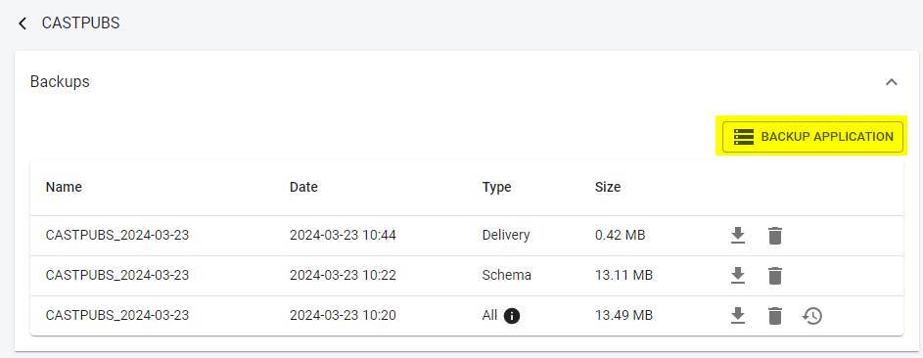Select the backup row dated 10:22

click(467, 276)
